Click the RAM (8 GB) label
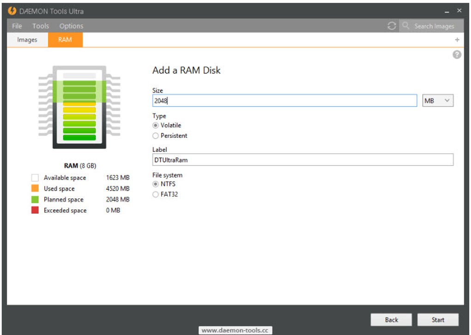Viewport: 471px width, 335px height. coord(80,166)
